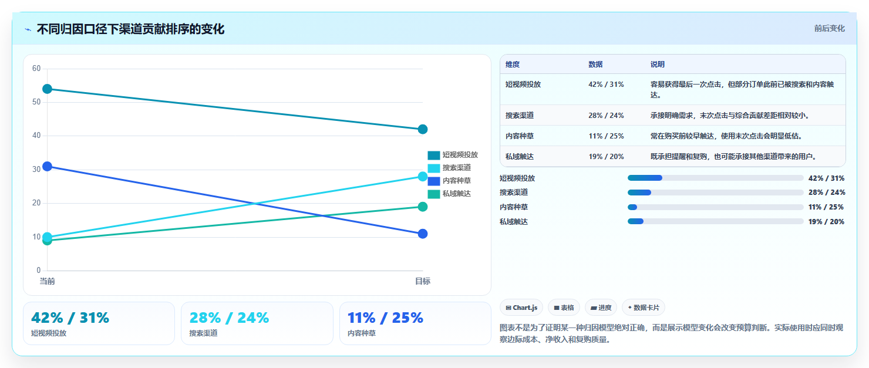Screen dimensions: 869x368
Task: Select the green data point at 目标 (19)
Action: coord(423,207)
